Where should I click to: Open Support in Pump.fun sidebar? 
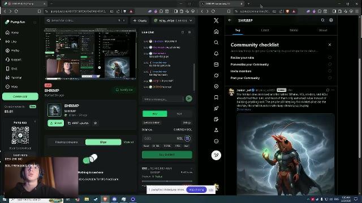click(14, 60)
